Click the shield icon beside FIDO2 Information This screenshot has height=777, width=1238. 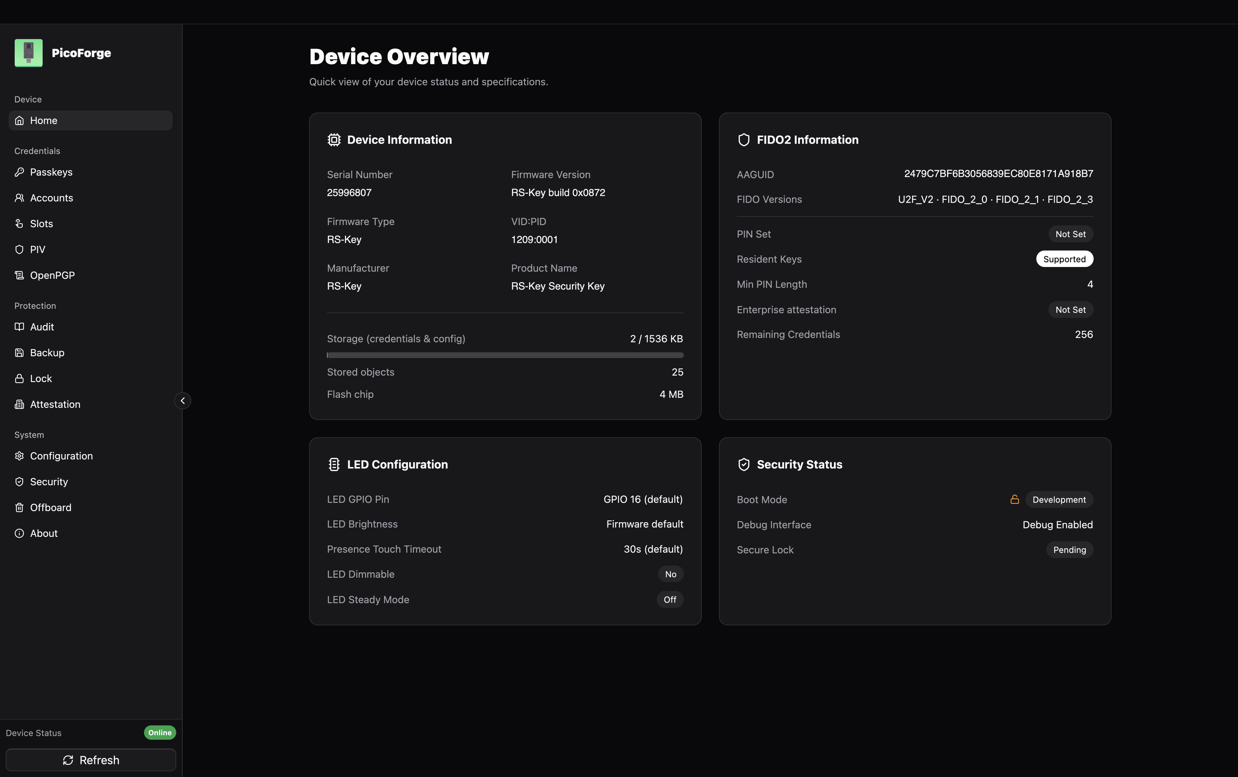[744, 140]
